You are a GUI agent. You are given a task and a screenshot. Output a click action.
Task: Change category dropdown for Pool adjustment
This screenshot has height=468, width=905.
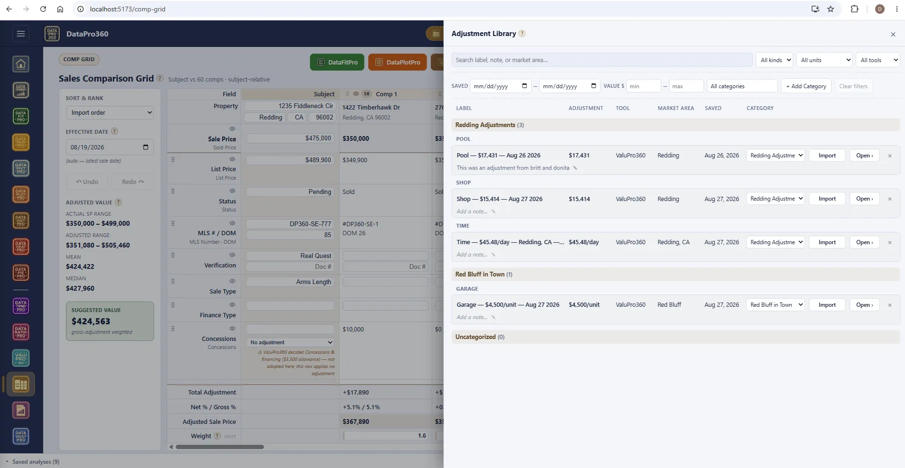(x=776, y=156)
